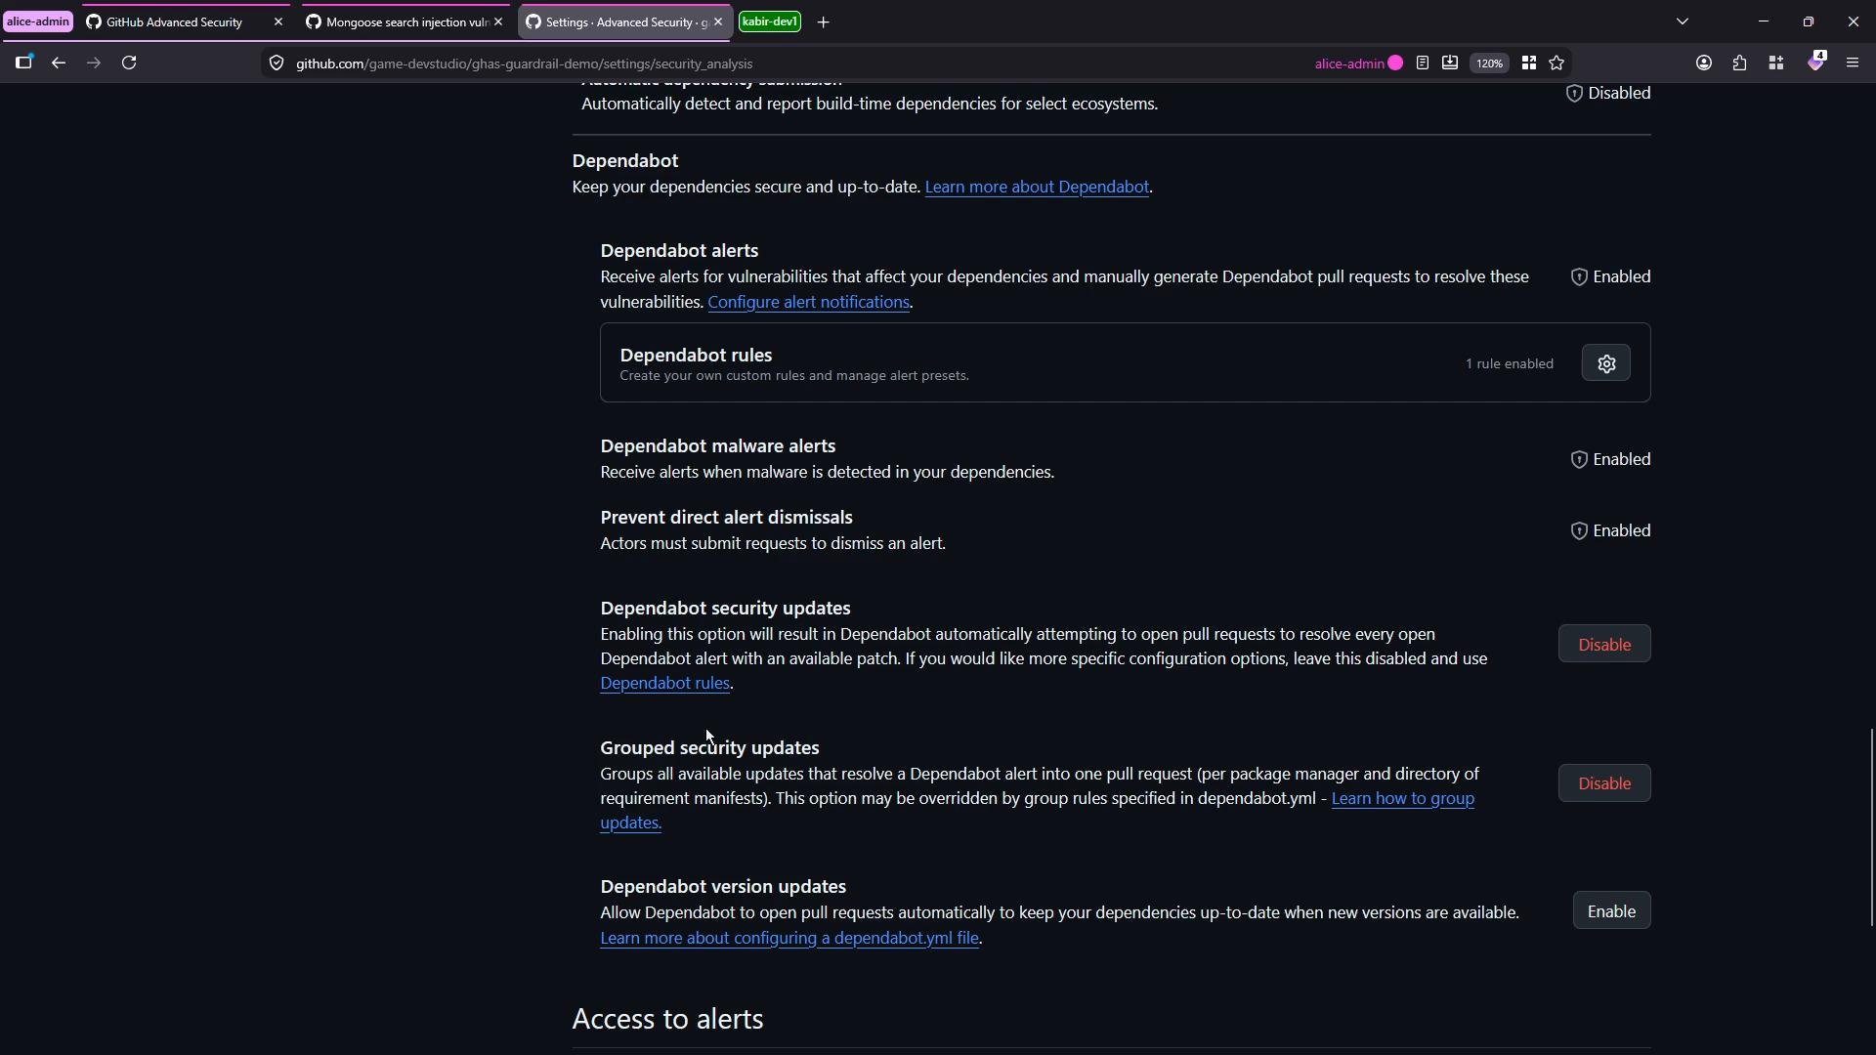Follow the Dependabot rules inline link
The height and width of the screenshot is (1055, 1876).
(x=664, y=683)
